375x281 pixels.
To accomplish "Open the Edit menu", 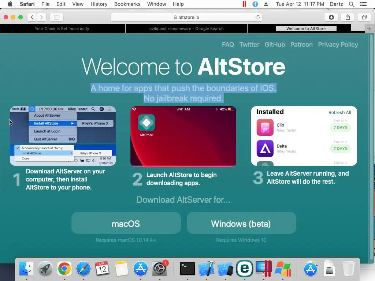I will tap(61, 4).
